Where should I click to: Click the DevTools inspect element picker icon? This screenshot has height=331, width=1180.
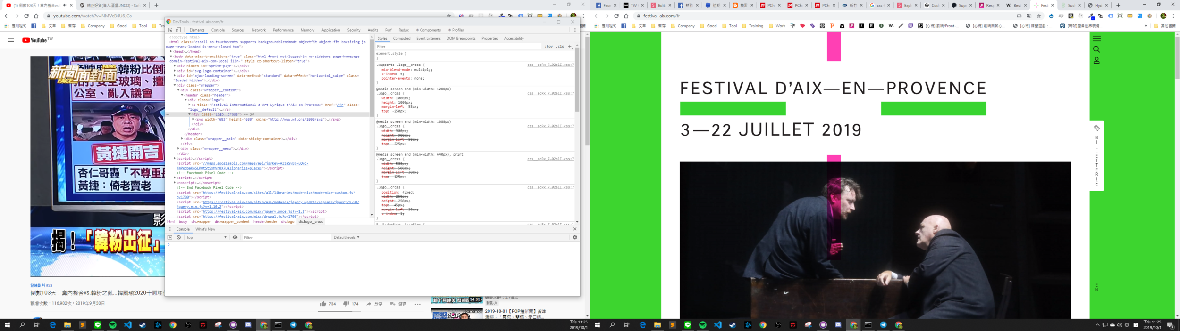[x=170, y=30]
